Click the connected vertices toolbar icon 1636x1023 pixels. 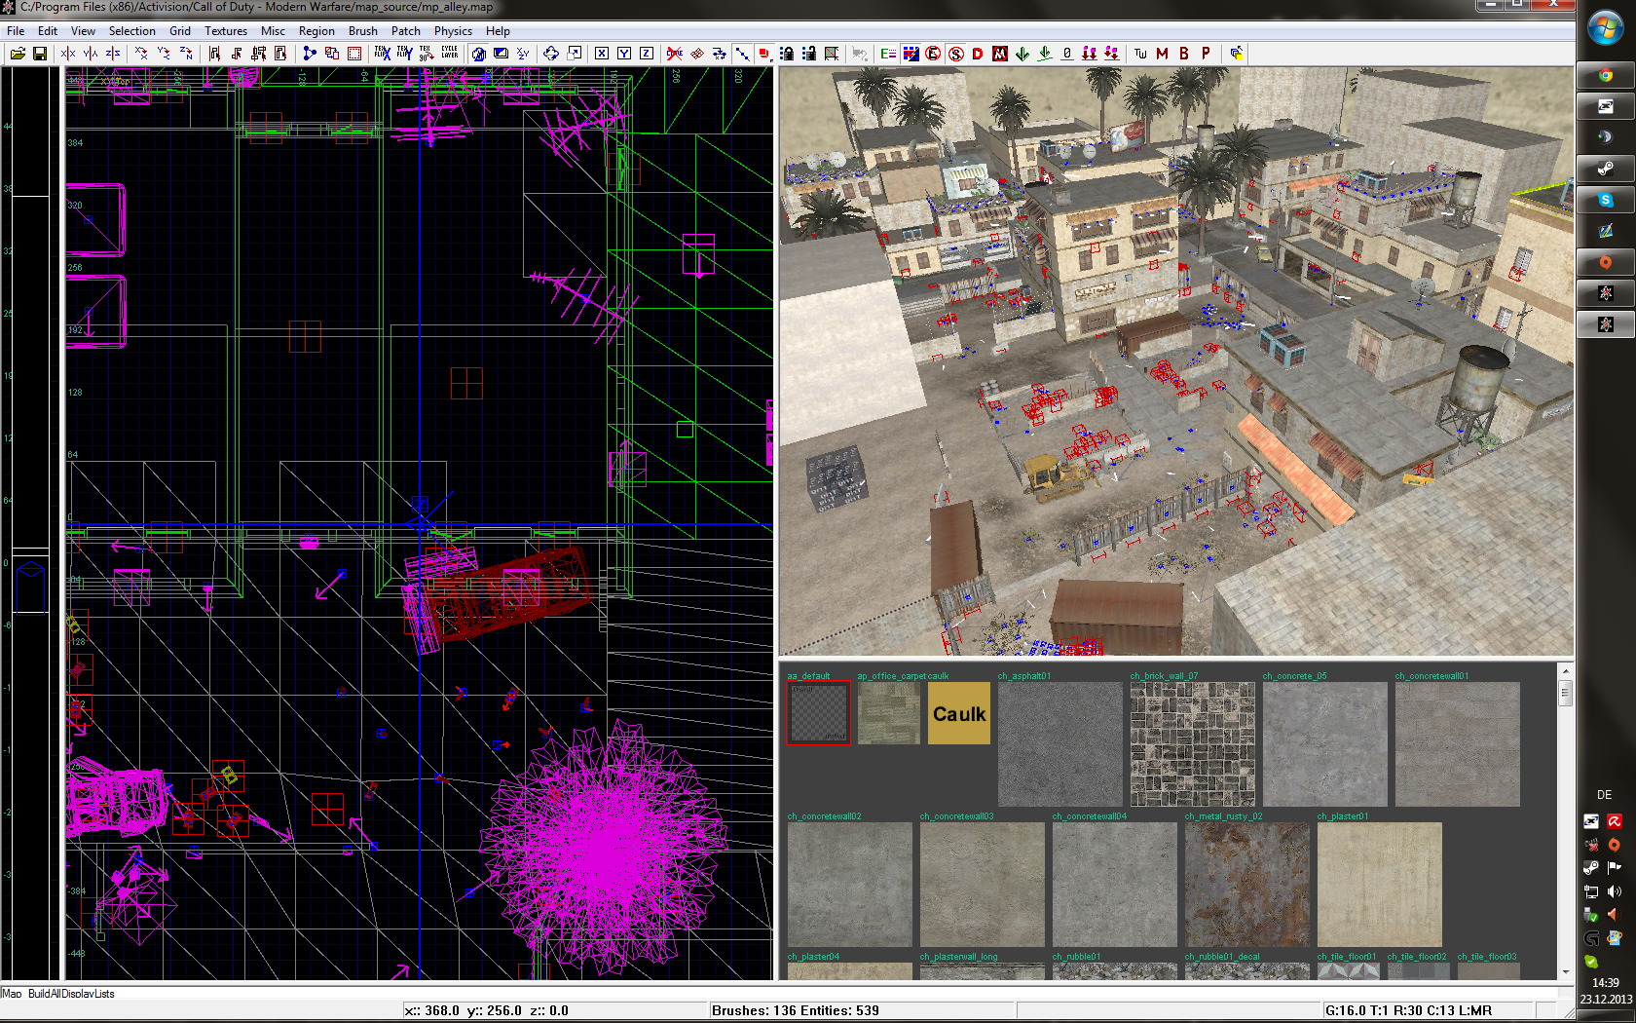310,54
